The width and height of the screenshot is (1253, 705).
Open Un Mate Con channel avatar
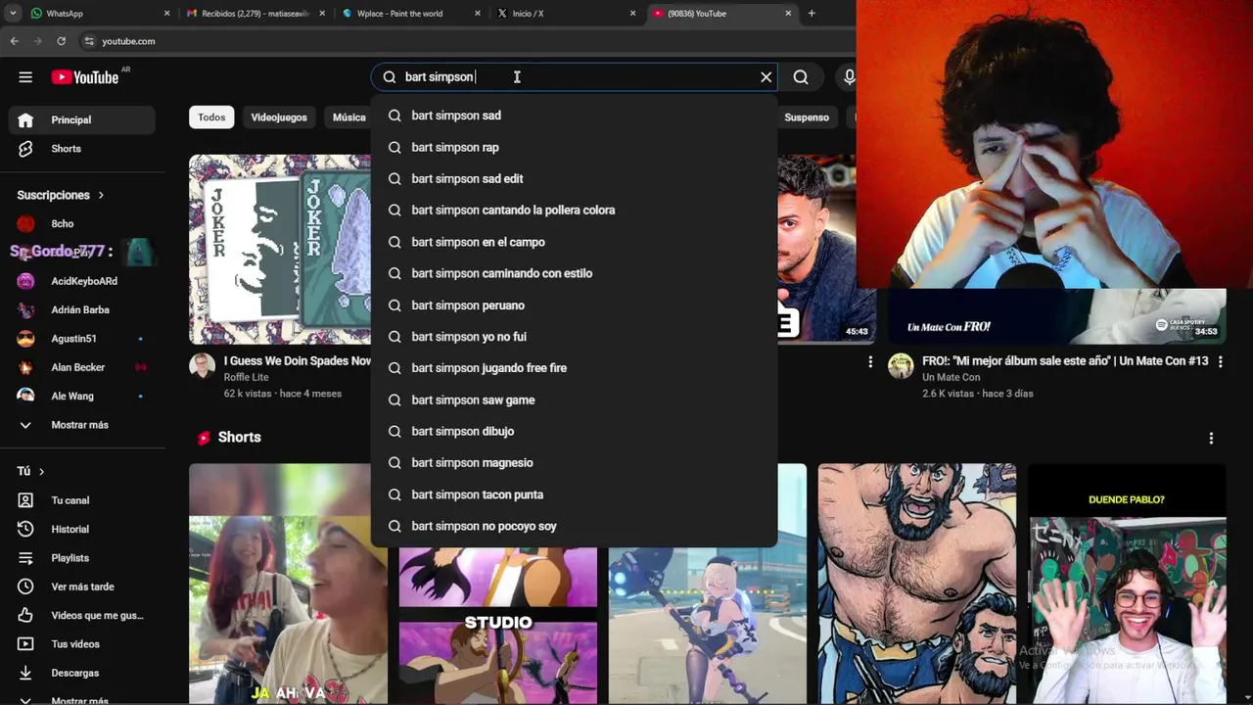pos(901,366)
